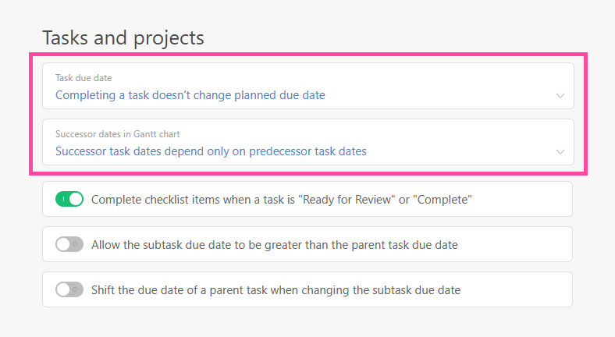Turn off the Complete checklist items switch

69,199
